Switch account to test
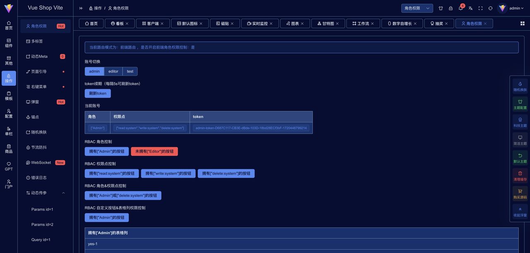The width and height of the screenshot is (530, 253). pos(130,71)
